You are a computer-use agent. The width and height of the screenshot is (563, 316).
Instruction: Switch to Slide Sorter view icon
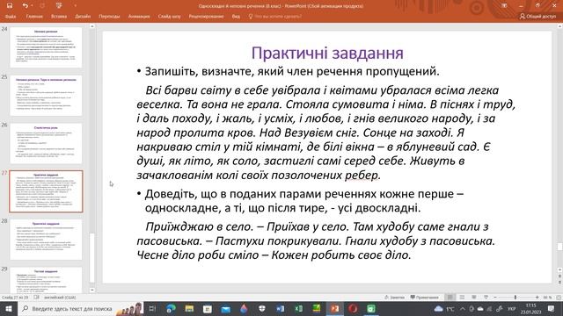click(x=462, y=298)
